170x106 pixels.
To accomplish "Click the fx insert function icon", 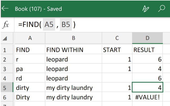I will pos(6,25).
